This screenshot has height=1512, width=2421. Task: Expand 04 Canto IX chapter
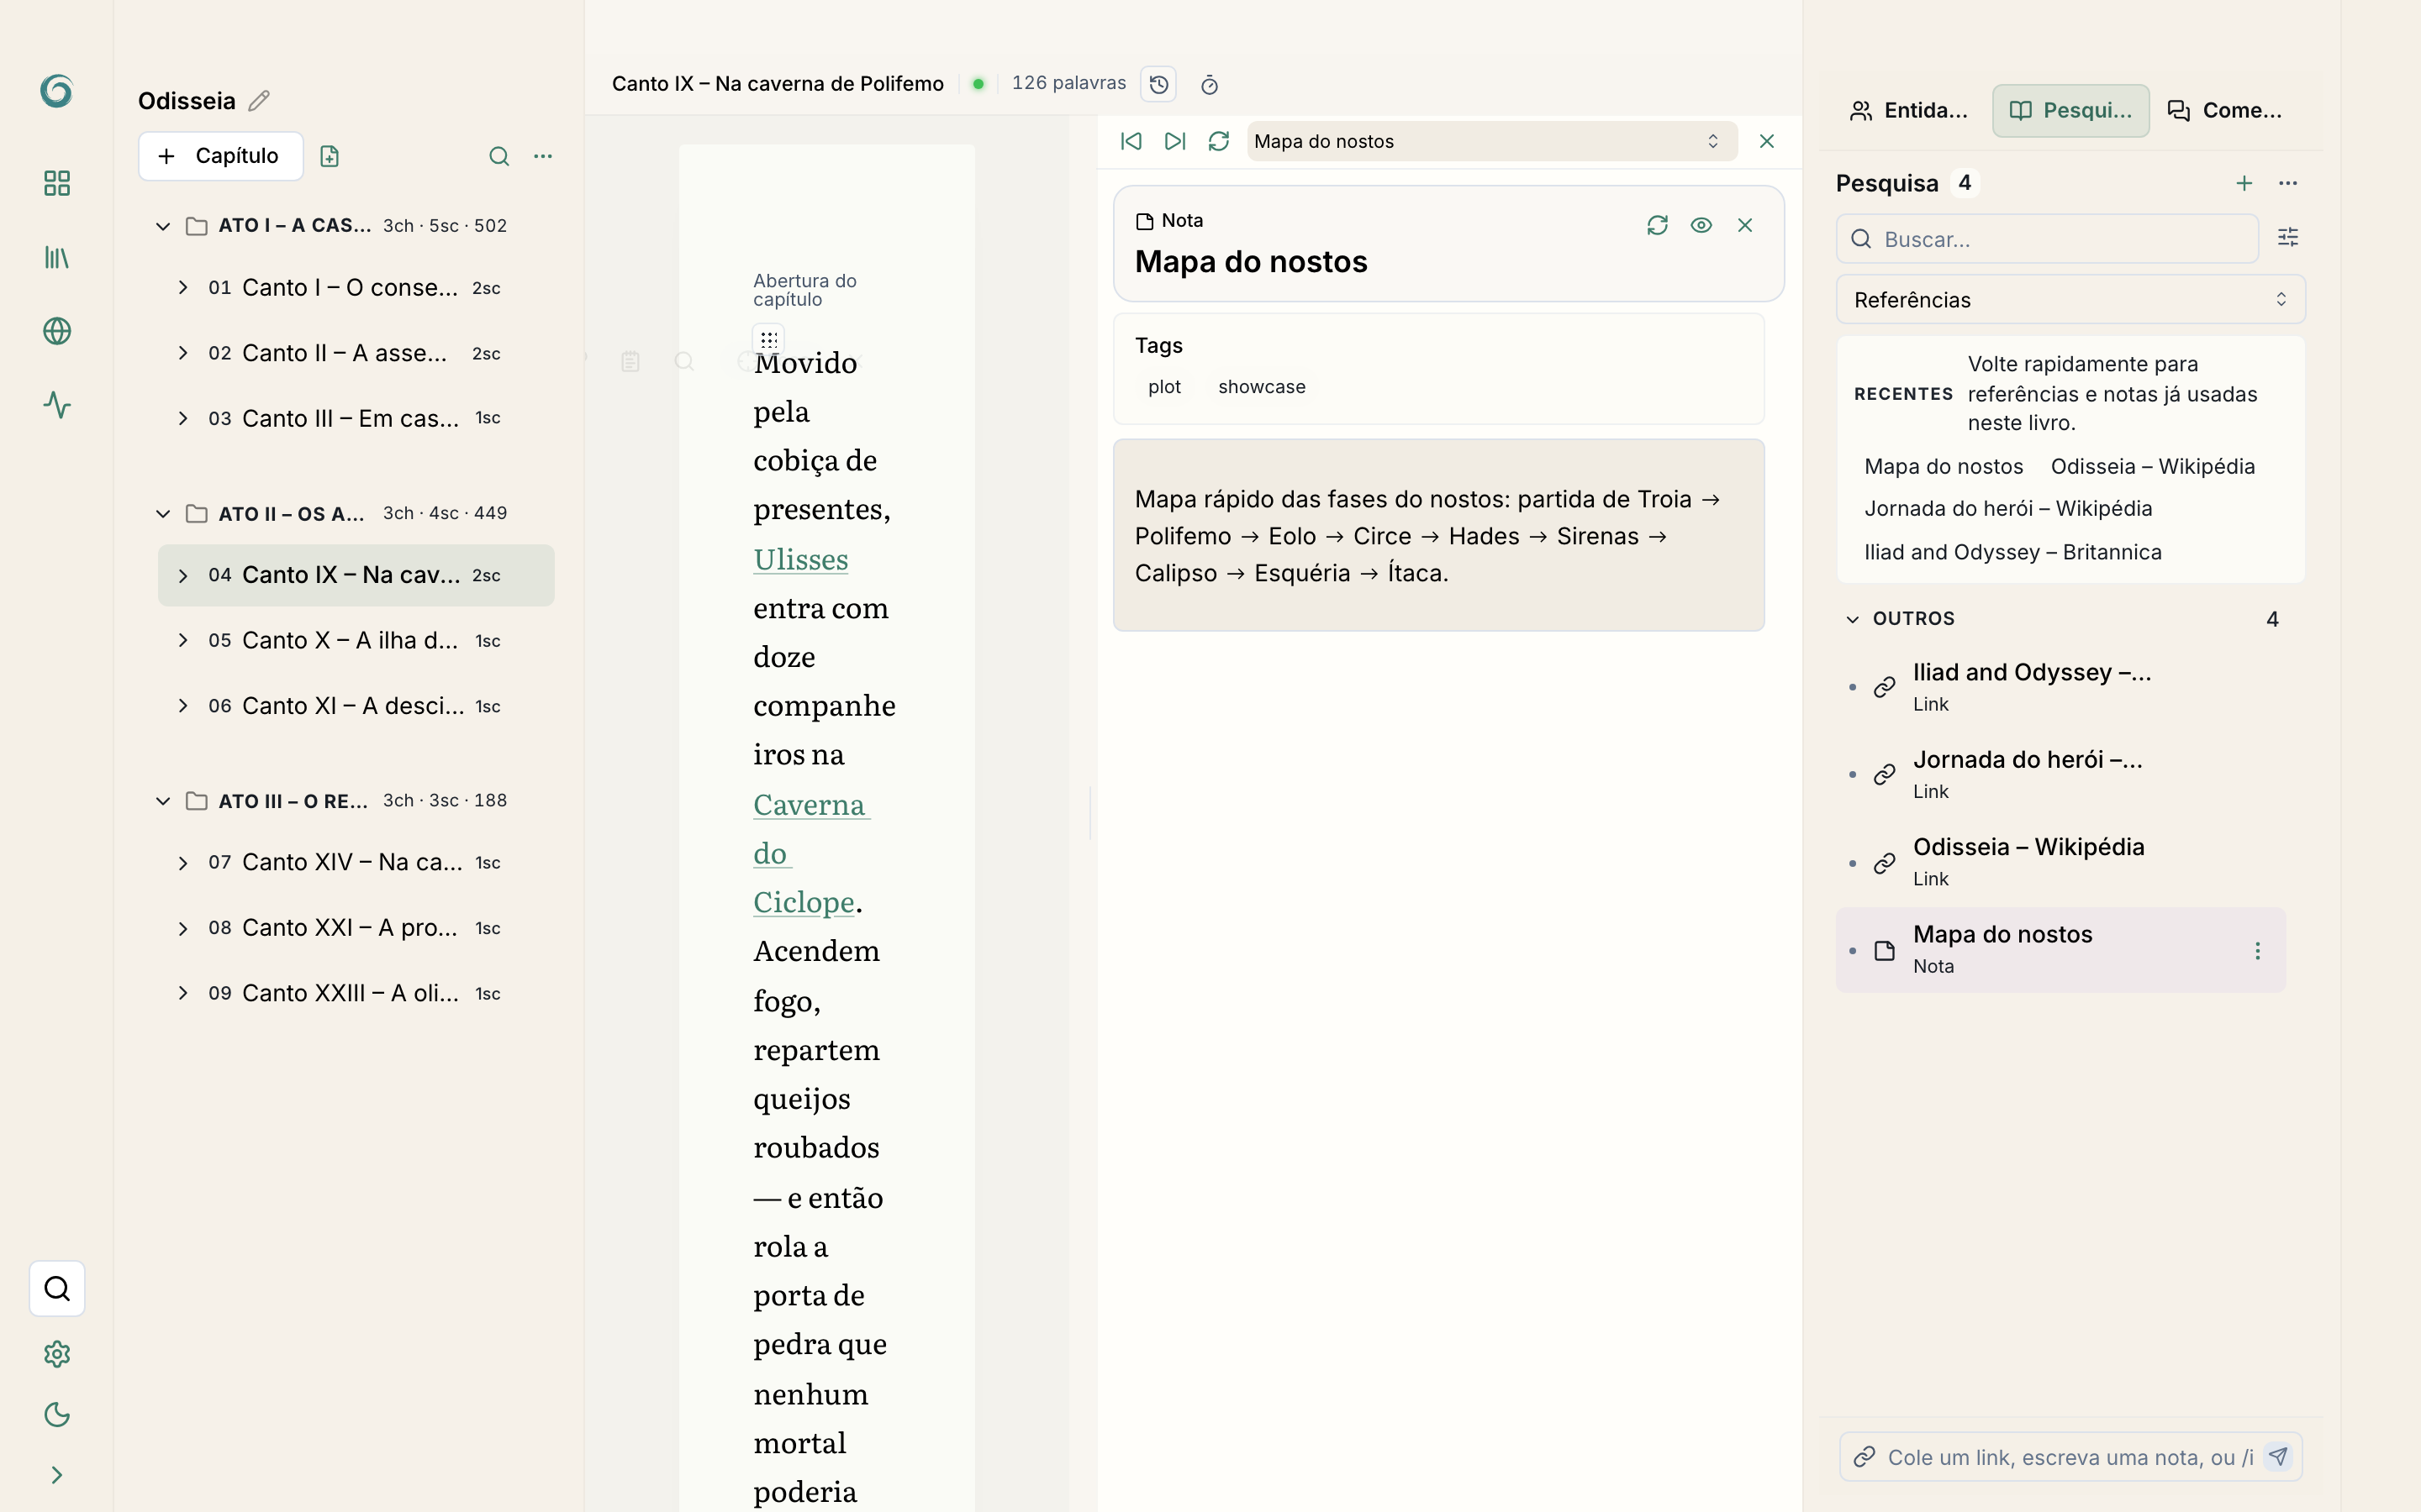click(183, 575)
